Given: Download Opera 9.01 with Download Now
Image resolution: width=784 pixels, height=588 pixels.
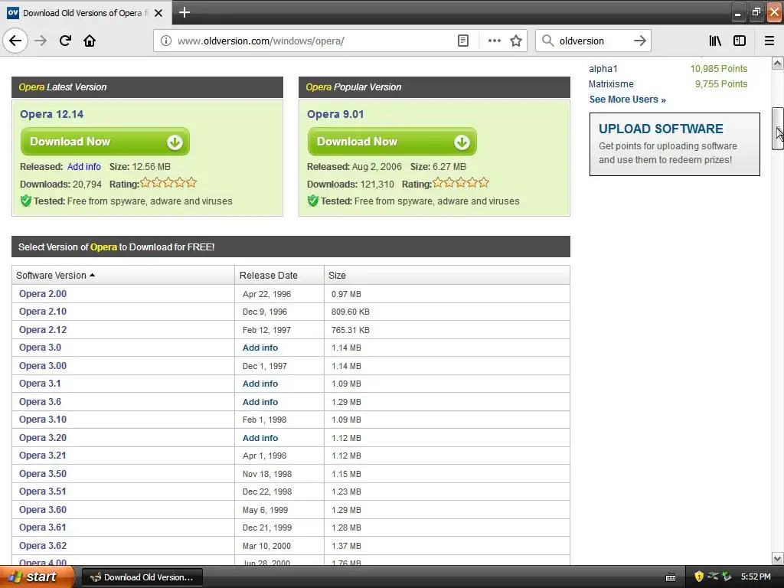Looking at the screenshot, I should (392, 142).
